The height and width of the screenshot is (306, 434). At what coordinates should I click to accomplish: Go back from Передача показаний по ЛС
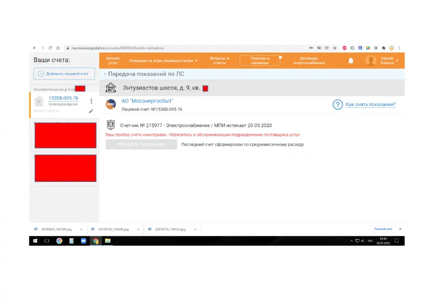105,74
